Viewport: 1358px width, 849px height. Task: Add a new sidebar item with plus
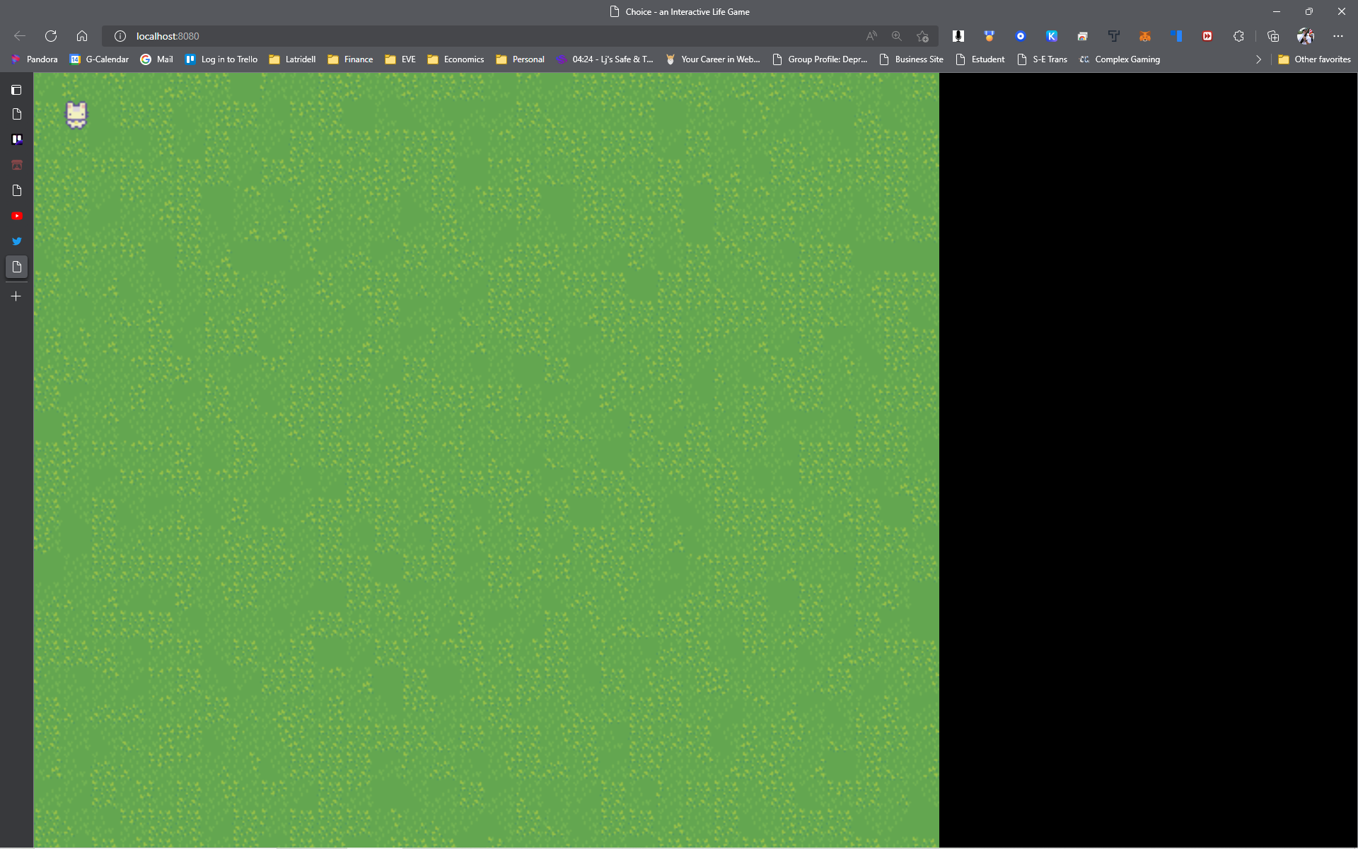[16, 296]
